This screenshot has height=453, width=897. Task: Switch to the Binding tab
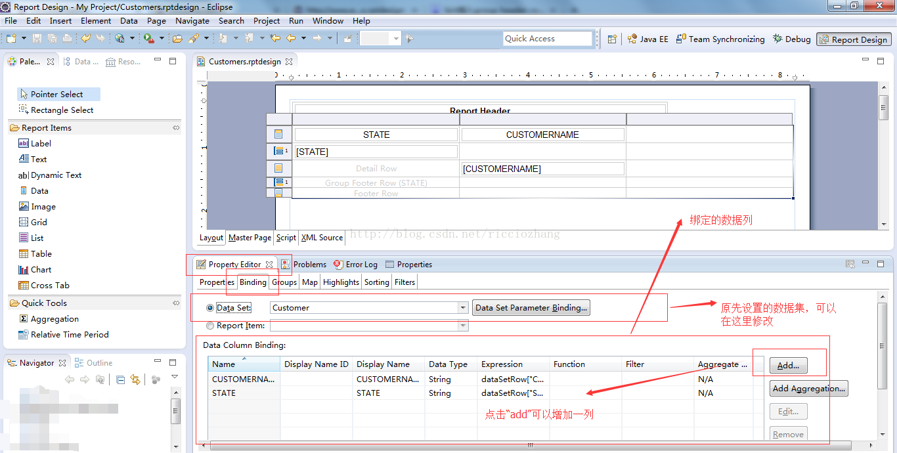[x=253, y=282]
